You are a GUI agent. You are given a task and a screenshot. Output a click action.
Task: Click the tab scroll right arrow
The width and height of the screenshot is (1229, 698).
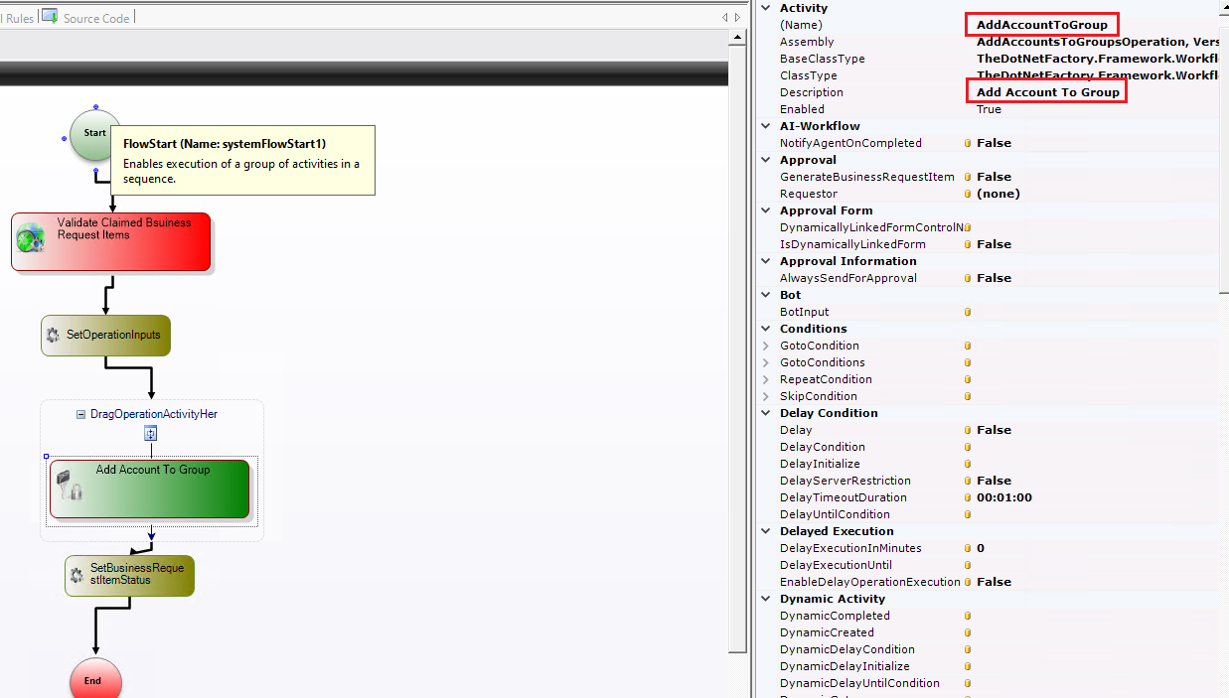point(736,17)
